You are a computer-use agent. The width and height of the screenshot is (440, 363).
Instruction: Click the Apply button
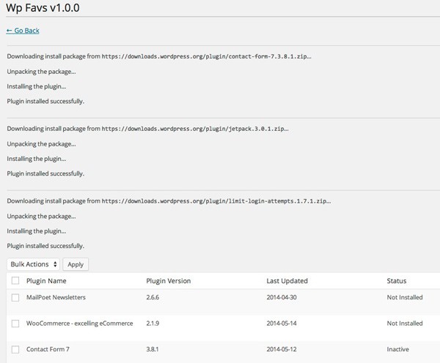76,264
